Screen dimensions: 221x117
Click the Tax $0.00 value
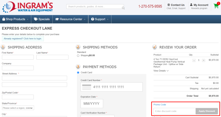click(x=216, y=83)
